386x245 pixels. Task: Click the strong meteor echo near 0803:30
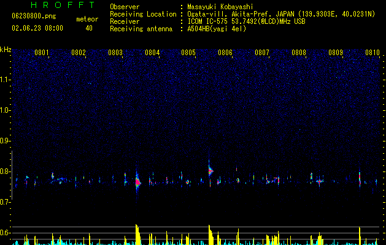[x=137, y=182]
